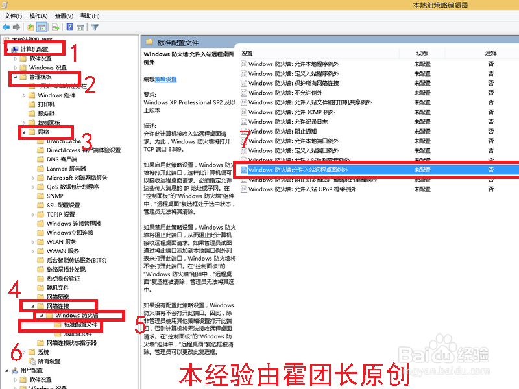Viewport: 519px width, 389px height.
Task: Collapse the 管理模板 tree node
Action: 15,77
